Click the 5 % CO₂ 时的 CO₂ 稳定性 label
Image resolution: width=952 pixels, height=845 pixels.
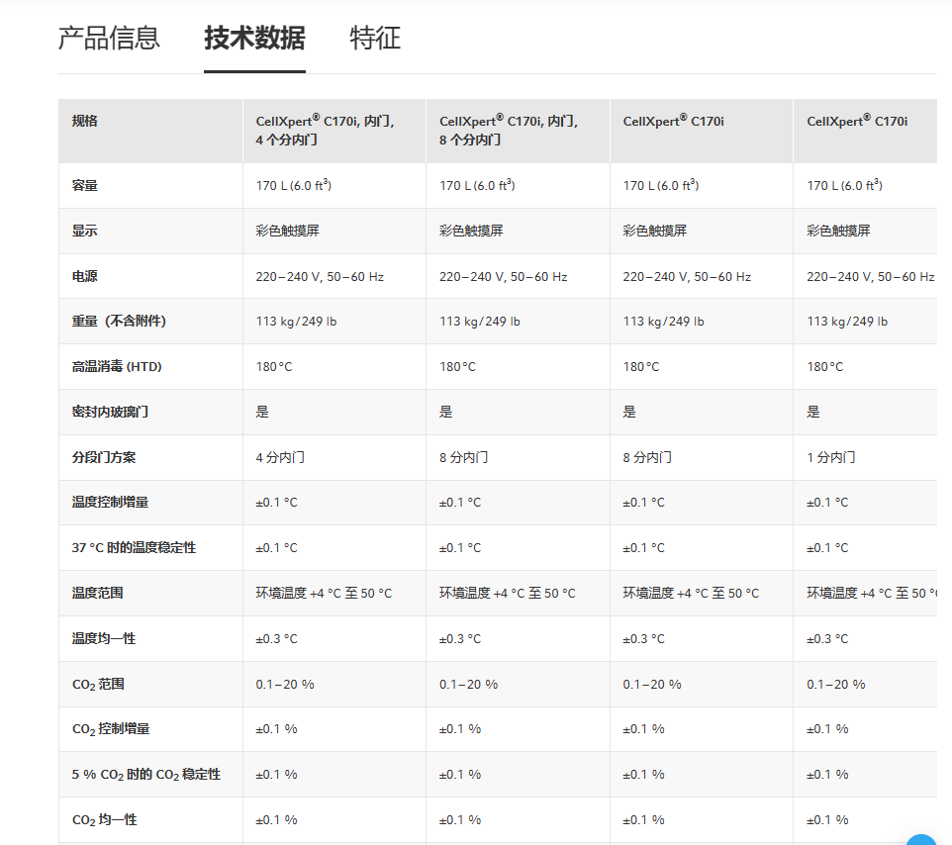(145, 775)
